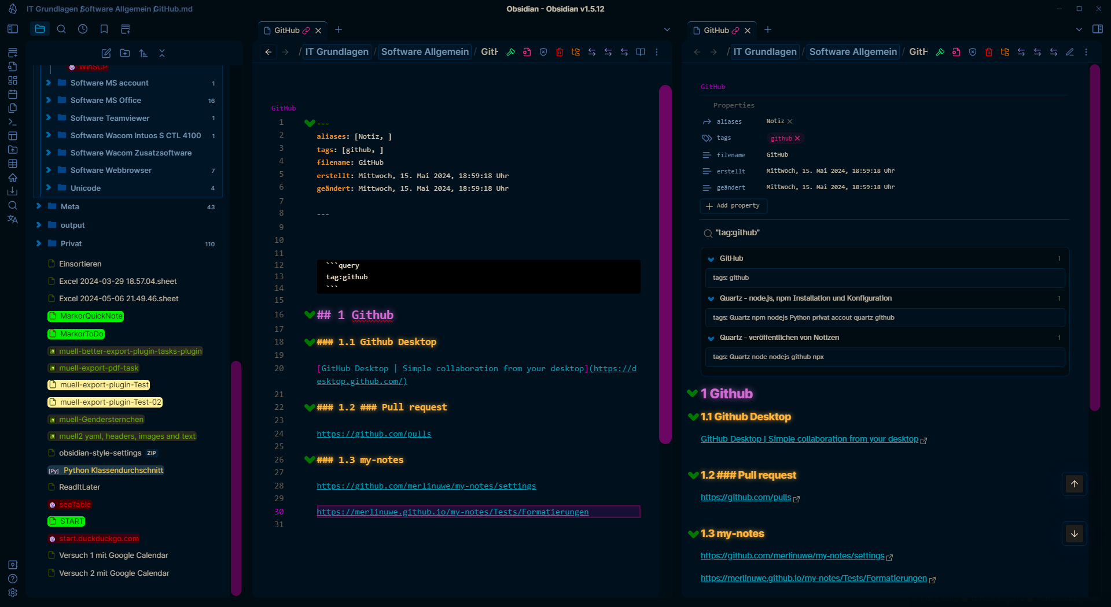
Task: Open the vault switcher icon at bottom left
Action: point(13,565)
